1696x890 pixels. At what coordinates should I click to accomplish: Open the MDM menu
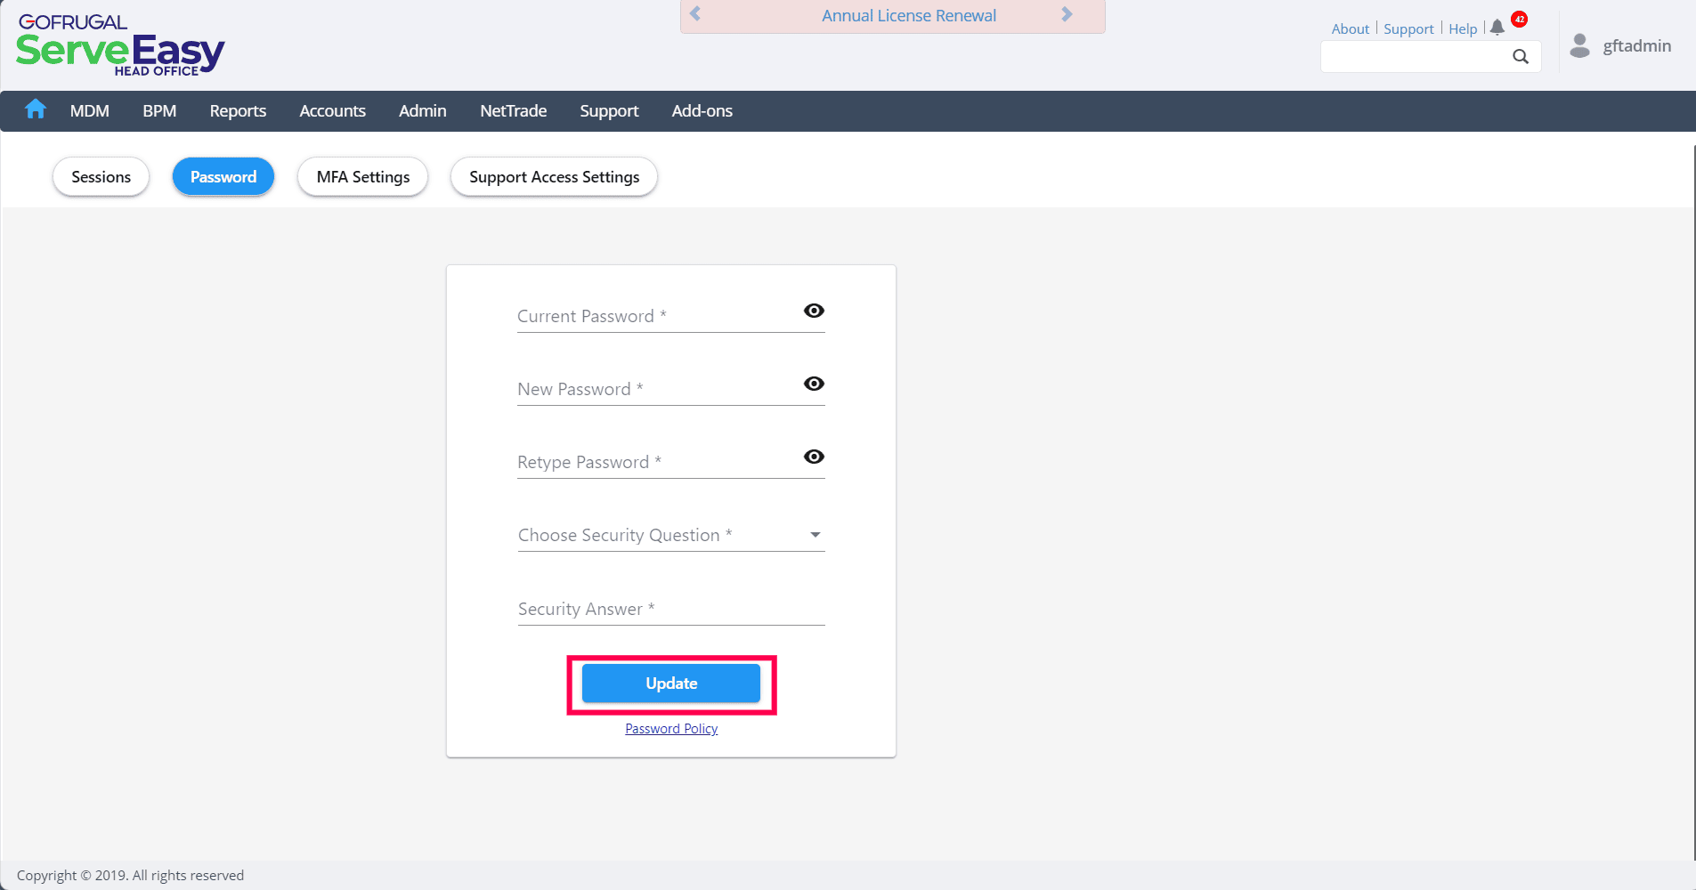coord(90,111)
